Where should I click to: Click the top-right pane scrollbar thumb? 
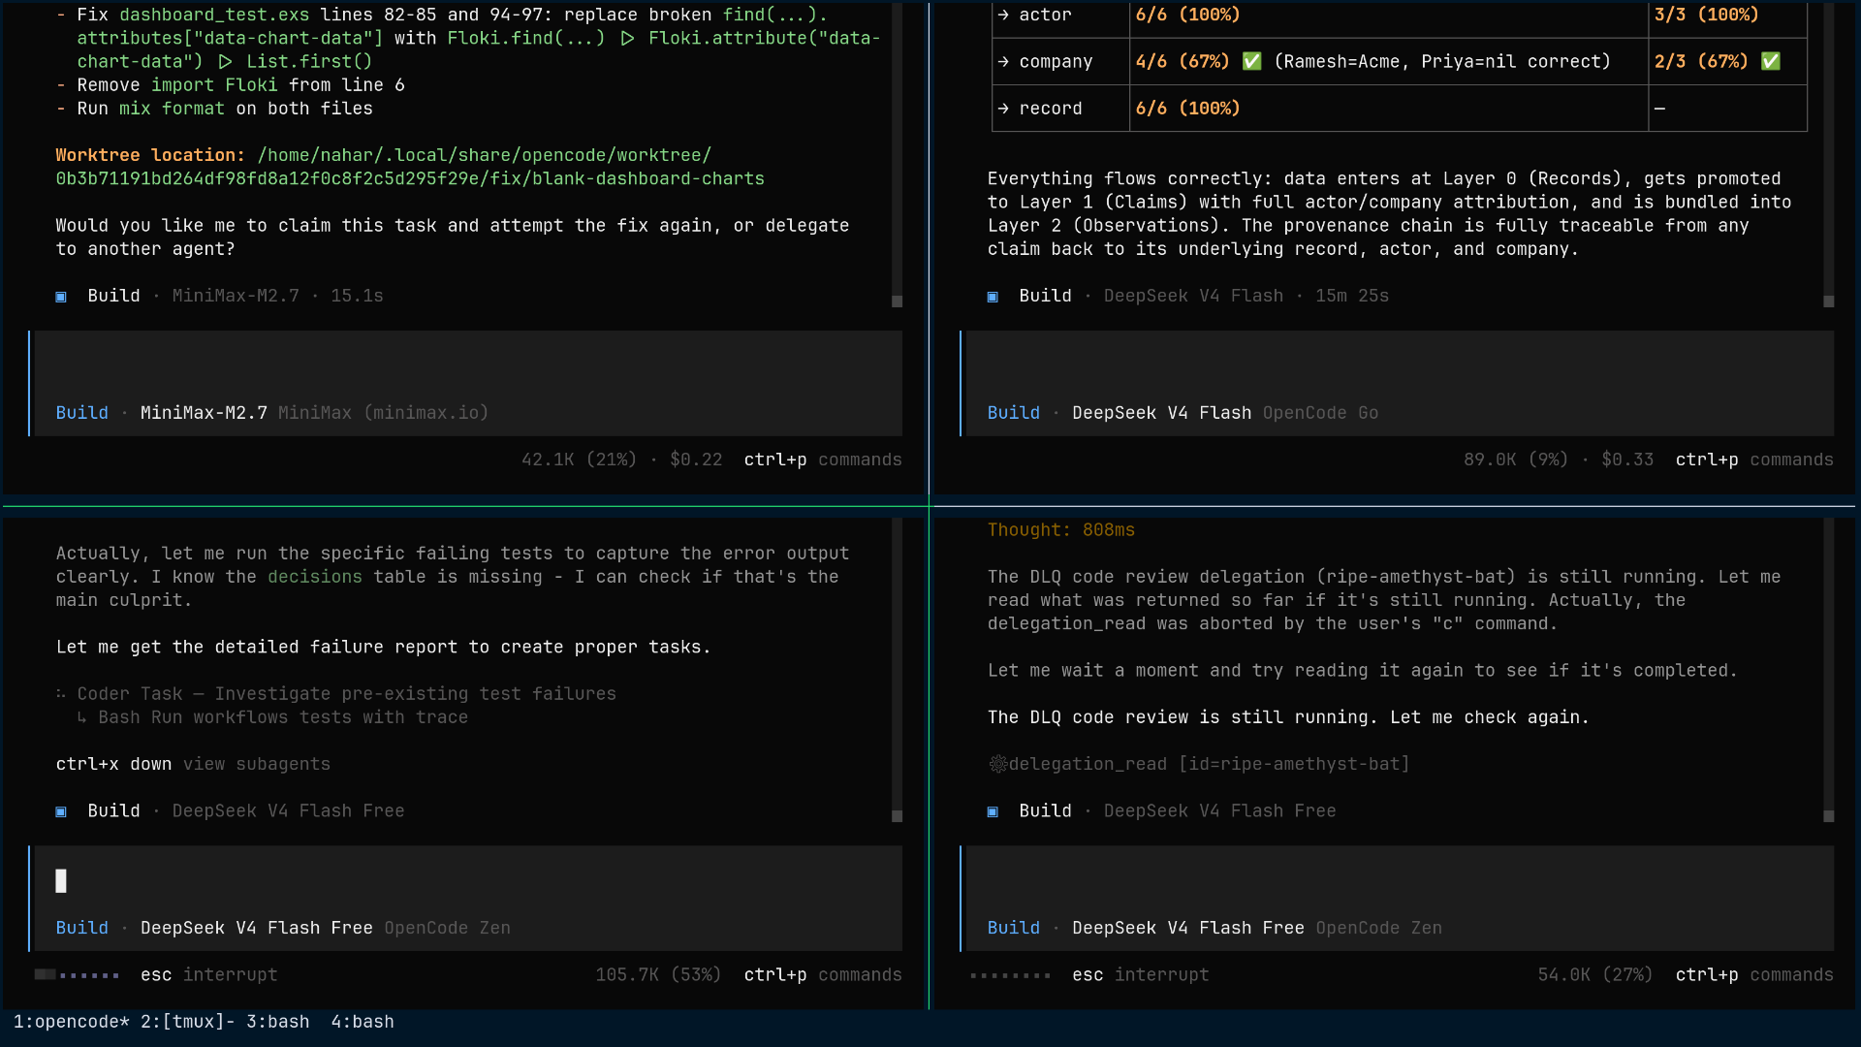point(1828,301)
